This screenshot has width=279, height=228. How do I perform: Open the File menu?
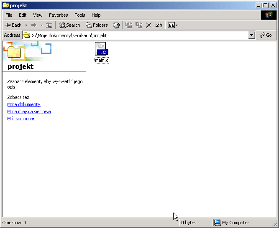coord(9,15)
